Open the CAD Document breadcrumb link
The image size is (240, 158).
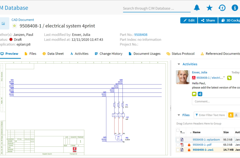23,20
